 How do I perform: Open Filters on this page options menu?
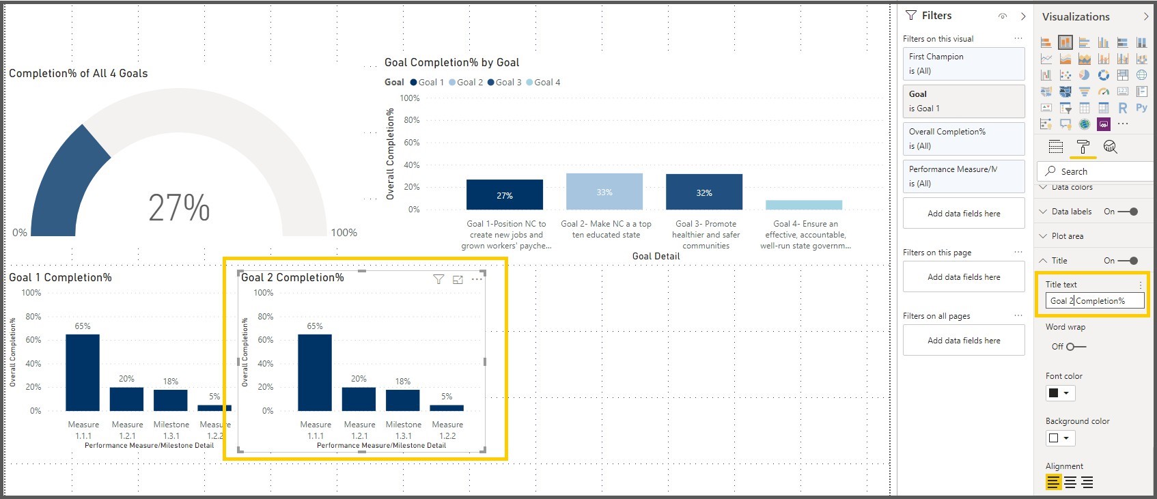point(1018,253)
